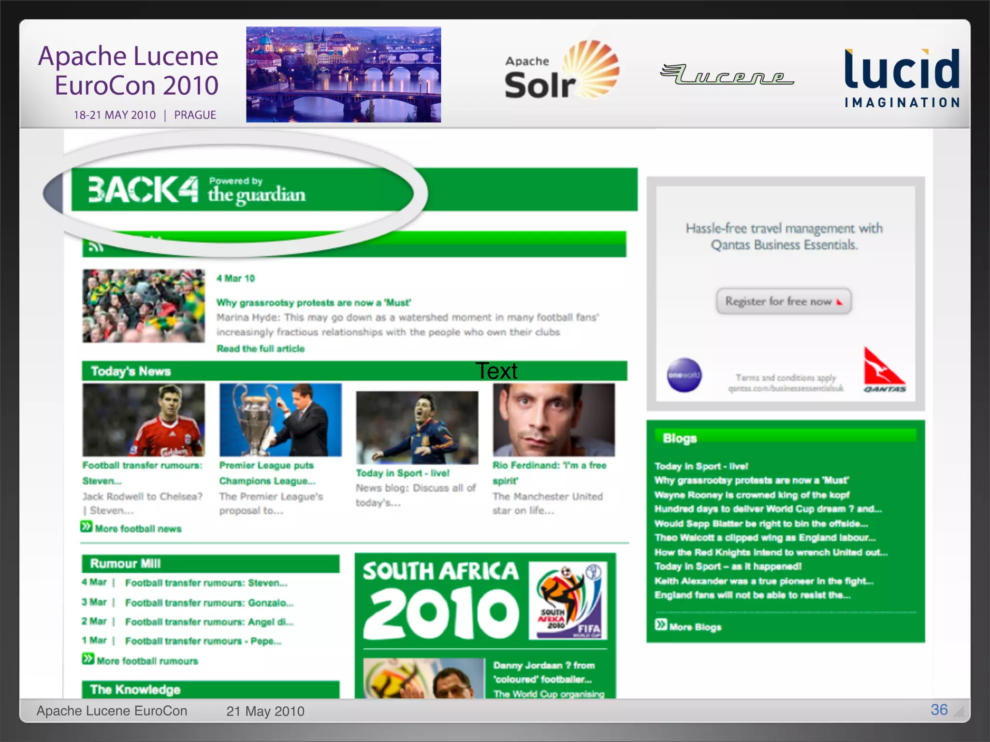Click the Liverpool player in red thumbnail
Image resolution: width=990 pixels, height=742 pixels.
pos(144,420)
